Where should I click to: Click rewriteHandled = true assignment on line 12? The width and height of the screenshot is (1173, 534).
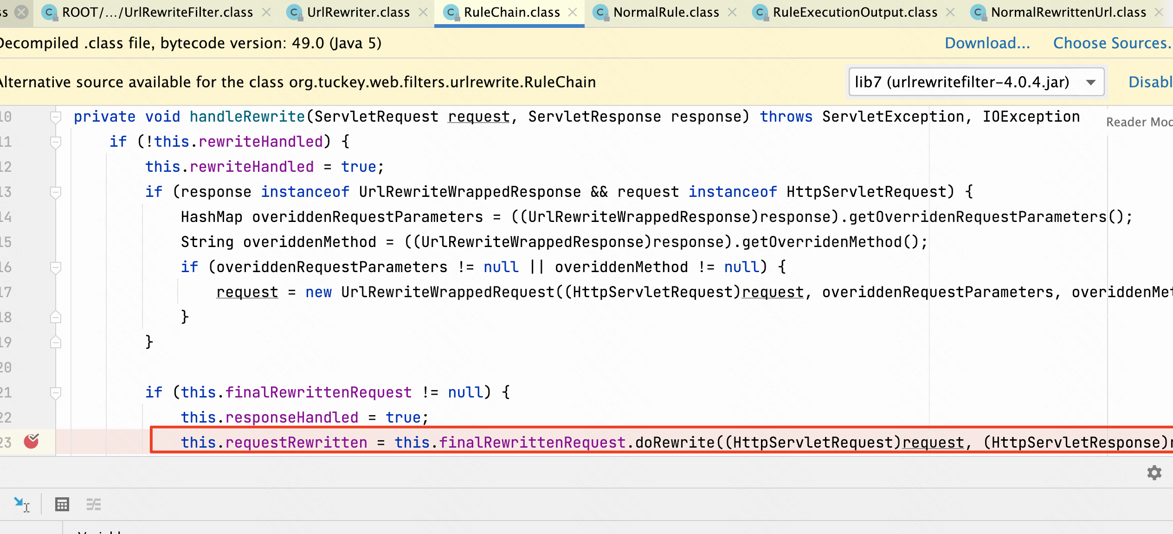coord(264,167)
